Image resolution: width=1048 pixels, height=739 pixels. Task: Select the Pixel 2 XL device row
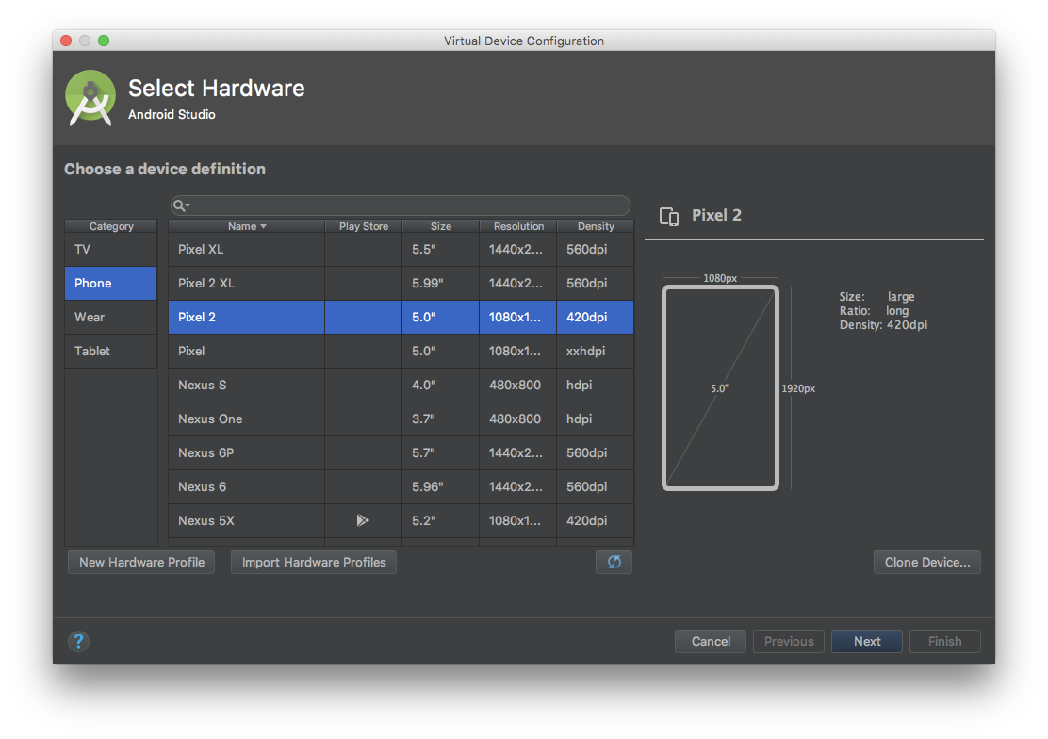[401, 283]
